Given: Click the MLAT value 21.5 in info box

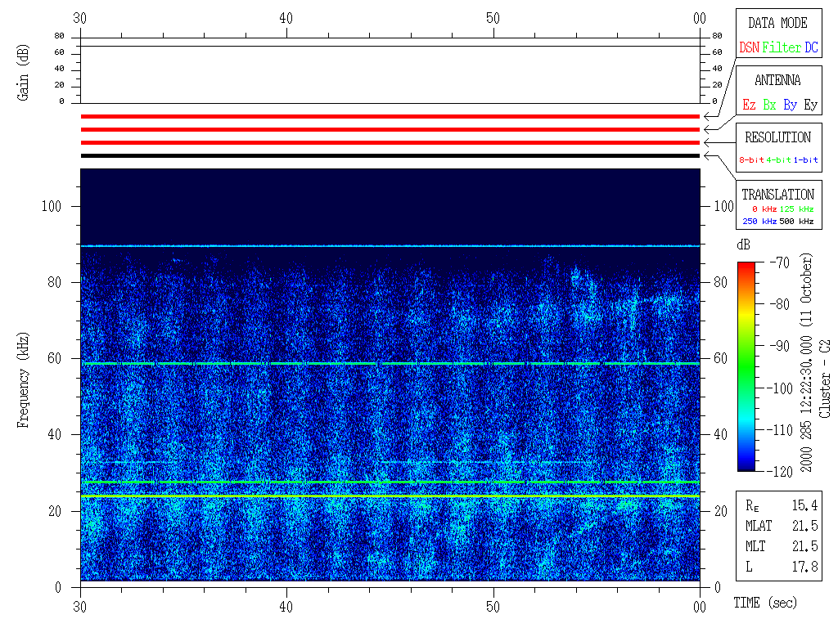Looking at the screenshot, I should [x=804, y=526].
